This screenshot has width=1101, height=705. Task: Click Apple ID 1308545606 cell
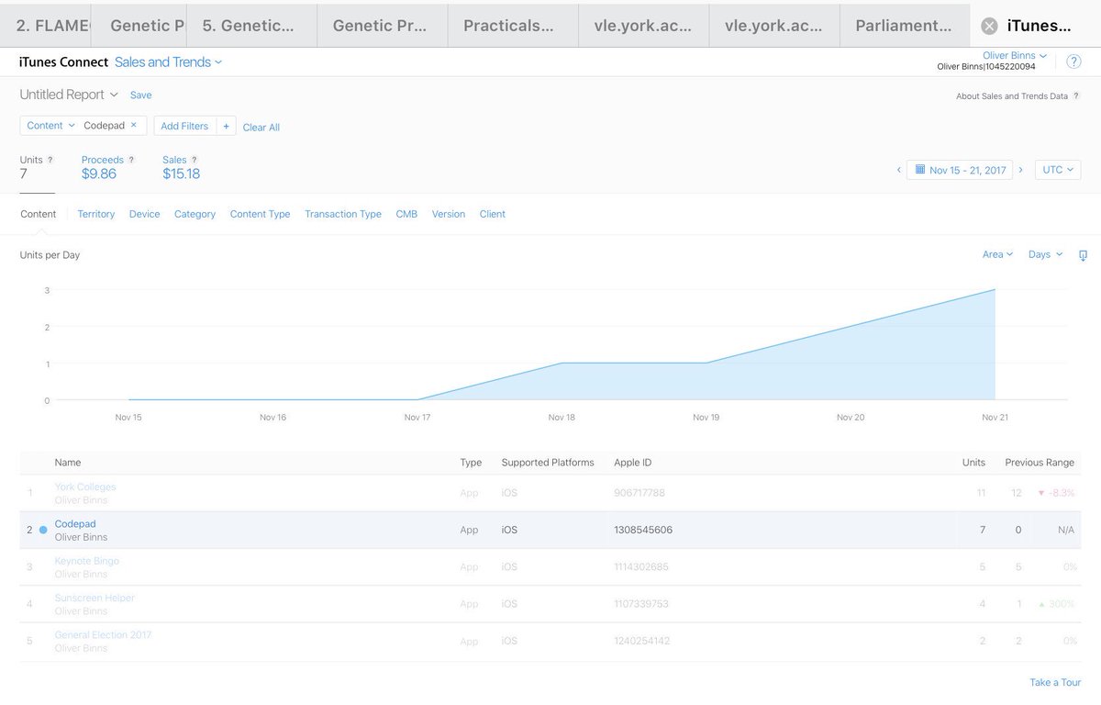[643, 530]
